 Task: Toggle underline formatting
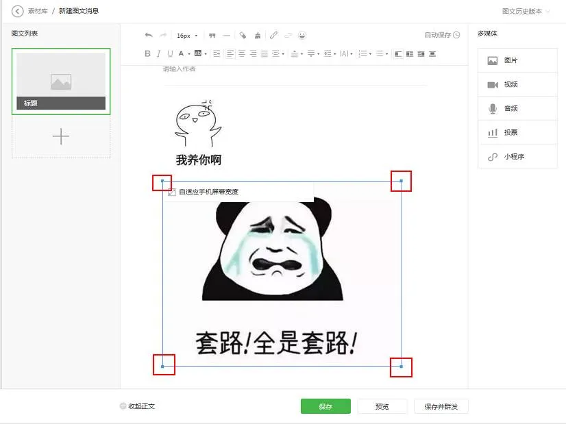click(x=170, y=53)
